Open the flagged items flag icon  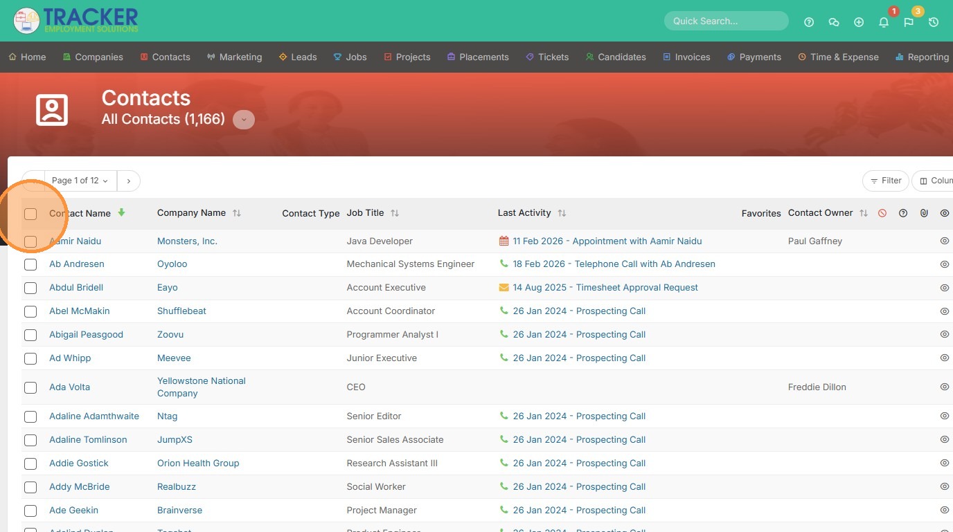[909, 22]
